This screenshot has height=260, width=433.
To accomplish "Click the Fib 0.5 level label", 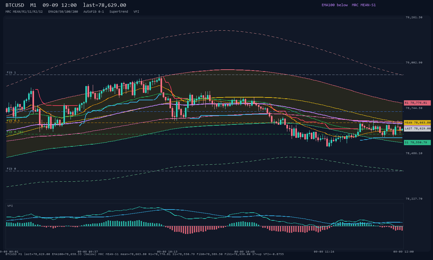I will tap(13, 121).
